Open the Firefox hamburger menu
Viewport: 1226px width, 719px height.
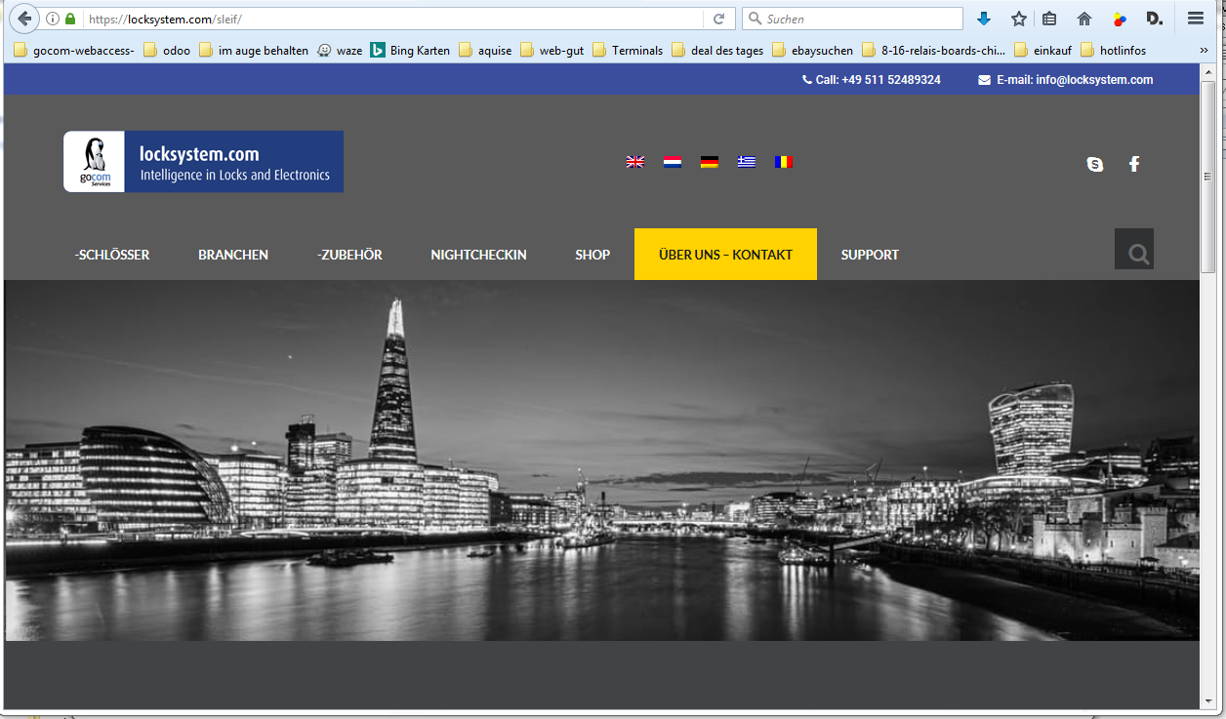tap(1196, 19)
